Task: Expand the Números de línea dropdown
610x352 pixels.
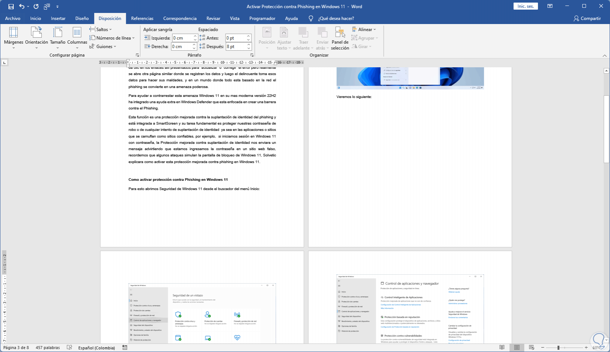Action: [112, 38]
